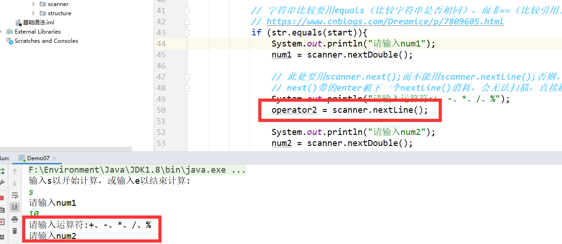Expand the scanner package

tap(33, 4)
